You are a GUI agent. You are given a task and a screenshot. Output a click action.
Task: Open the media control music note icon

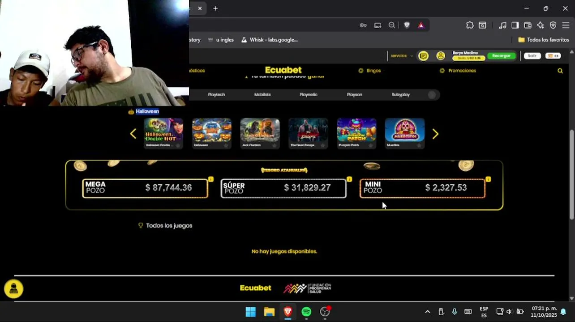502,25
